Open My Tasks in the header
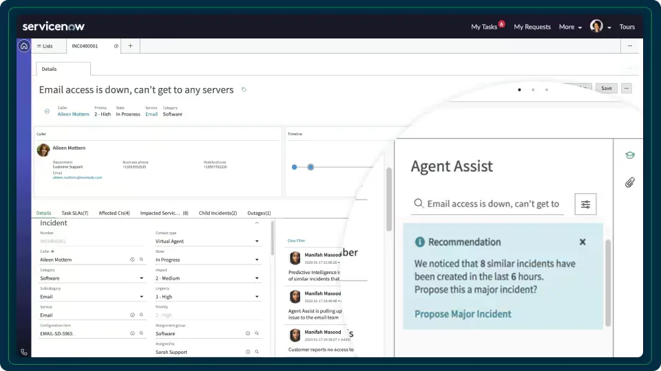661x371 pixels. pyautogui.click(x=484, y=27)
